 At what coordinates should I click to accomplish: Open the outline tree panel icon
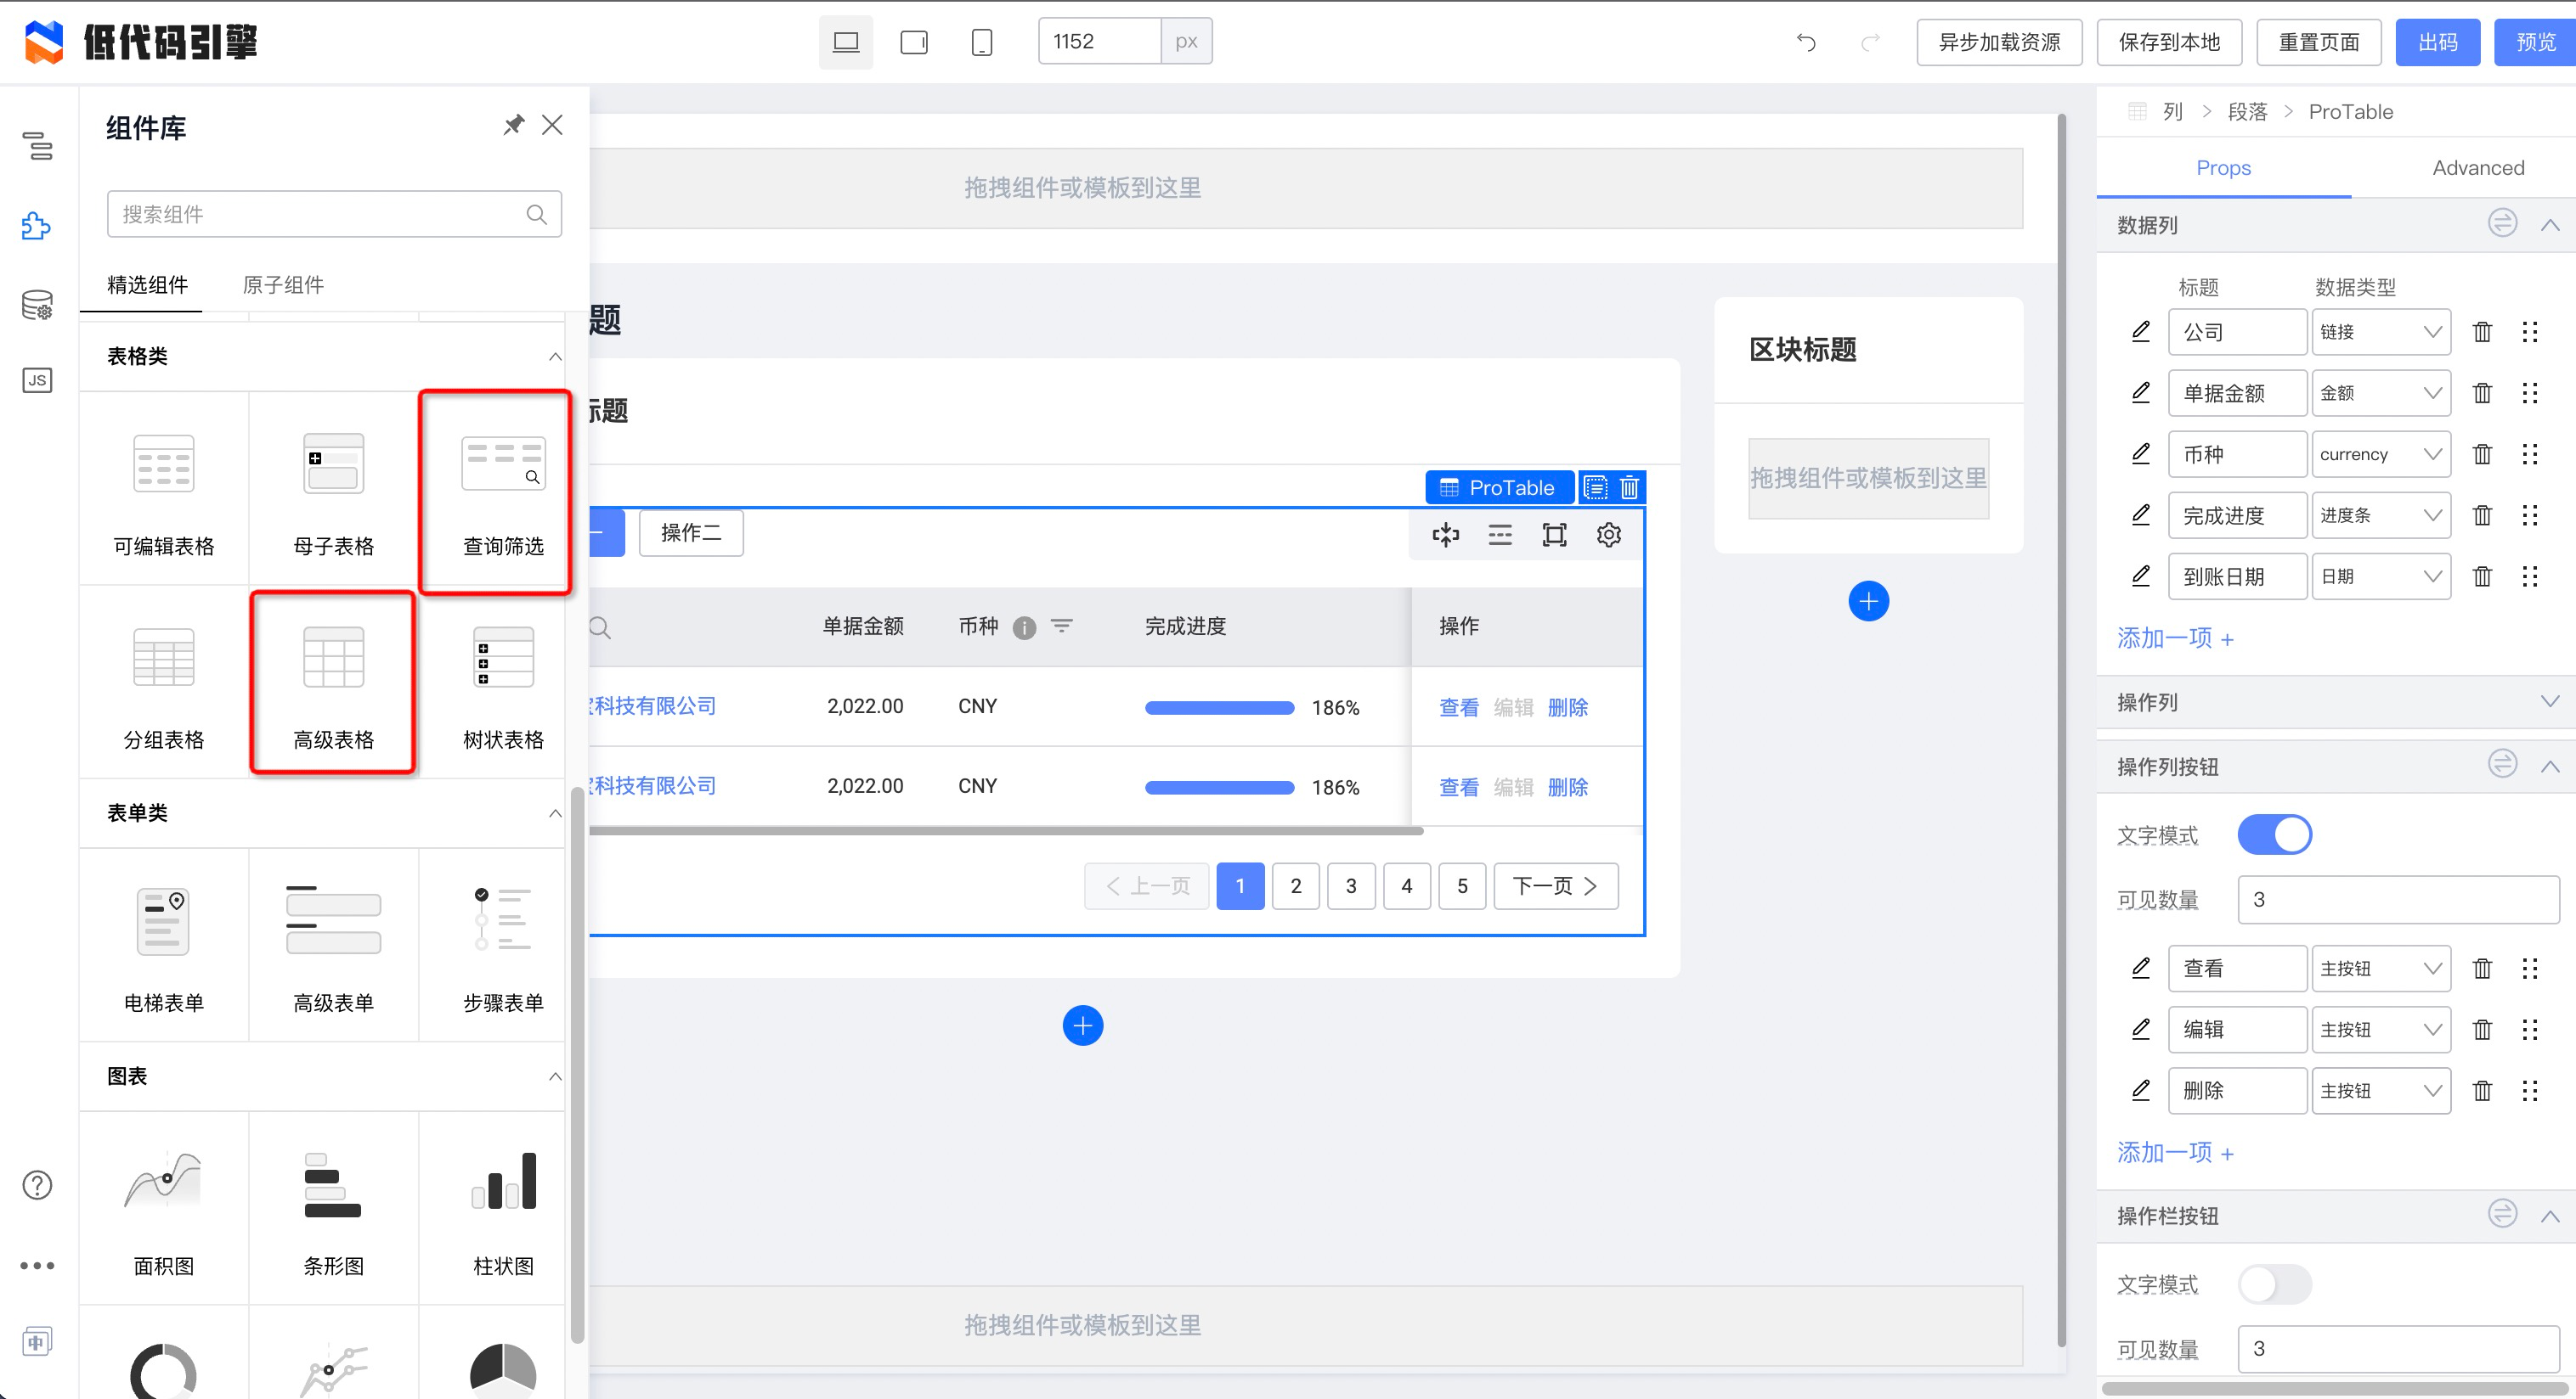[x=37, y=146]
